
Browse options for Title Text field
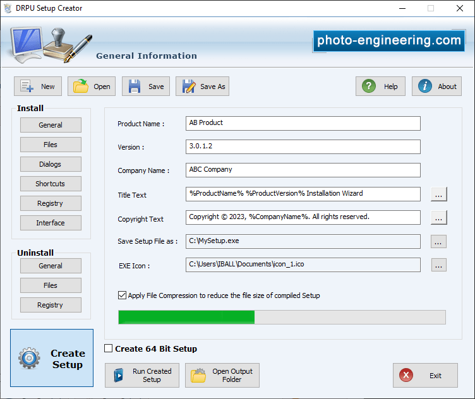pos(438,194)
